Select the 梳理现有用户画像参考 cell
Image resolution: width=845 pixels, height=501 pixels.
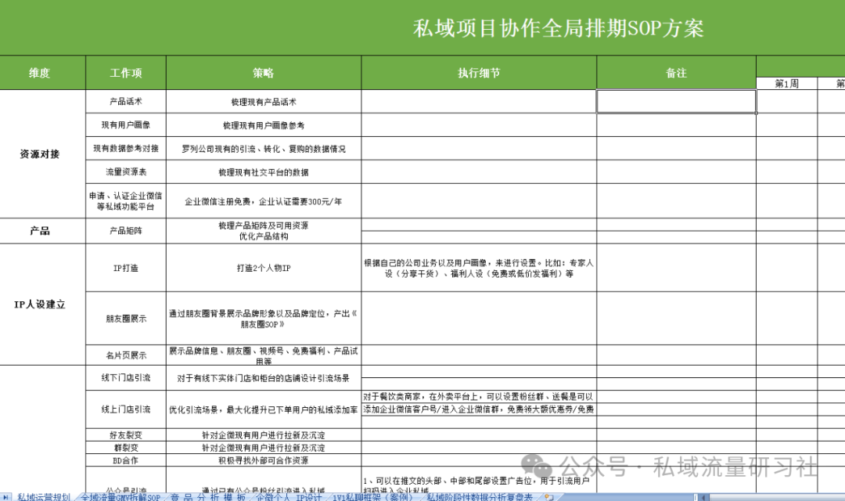(x=264, y=124)
